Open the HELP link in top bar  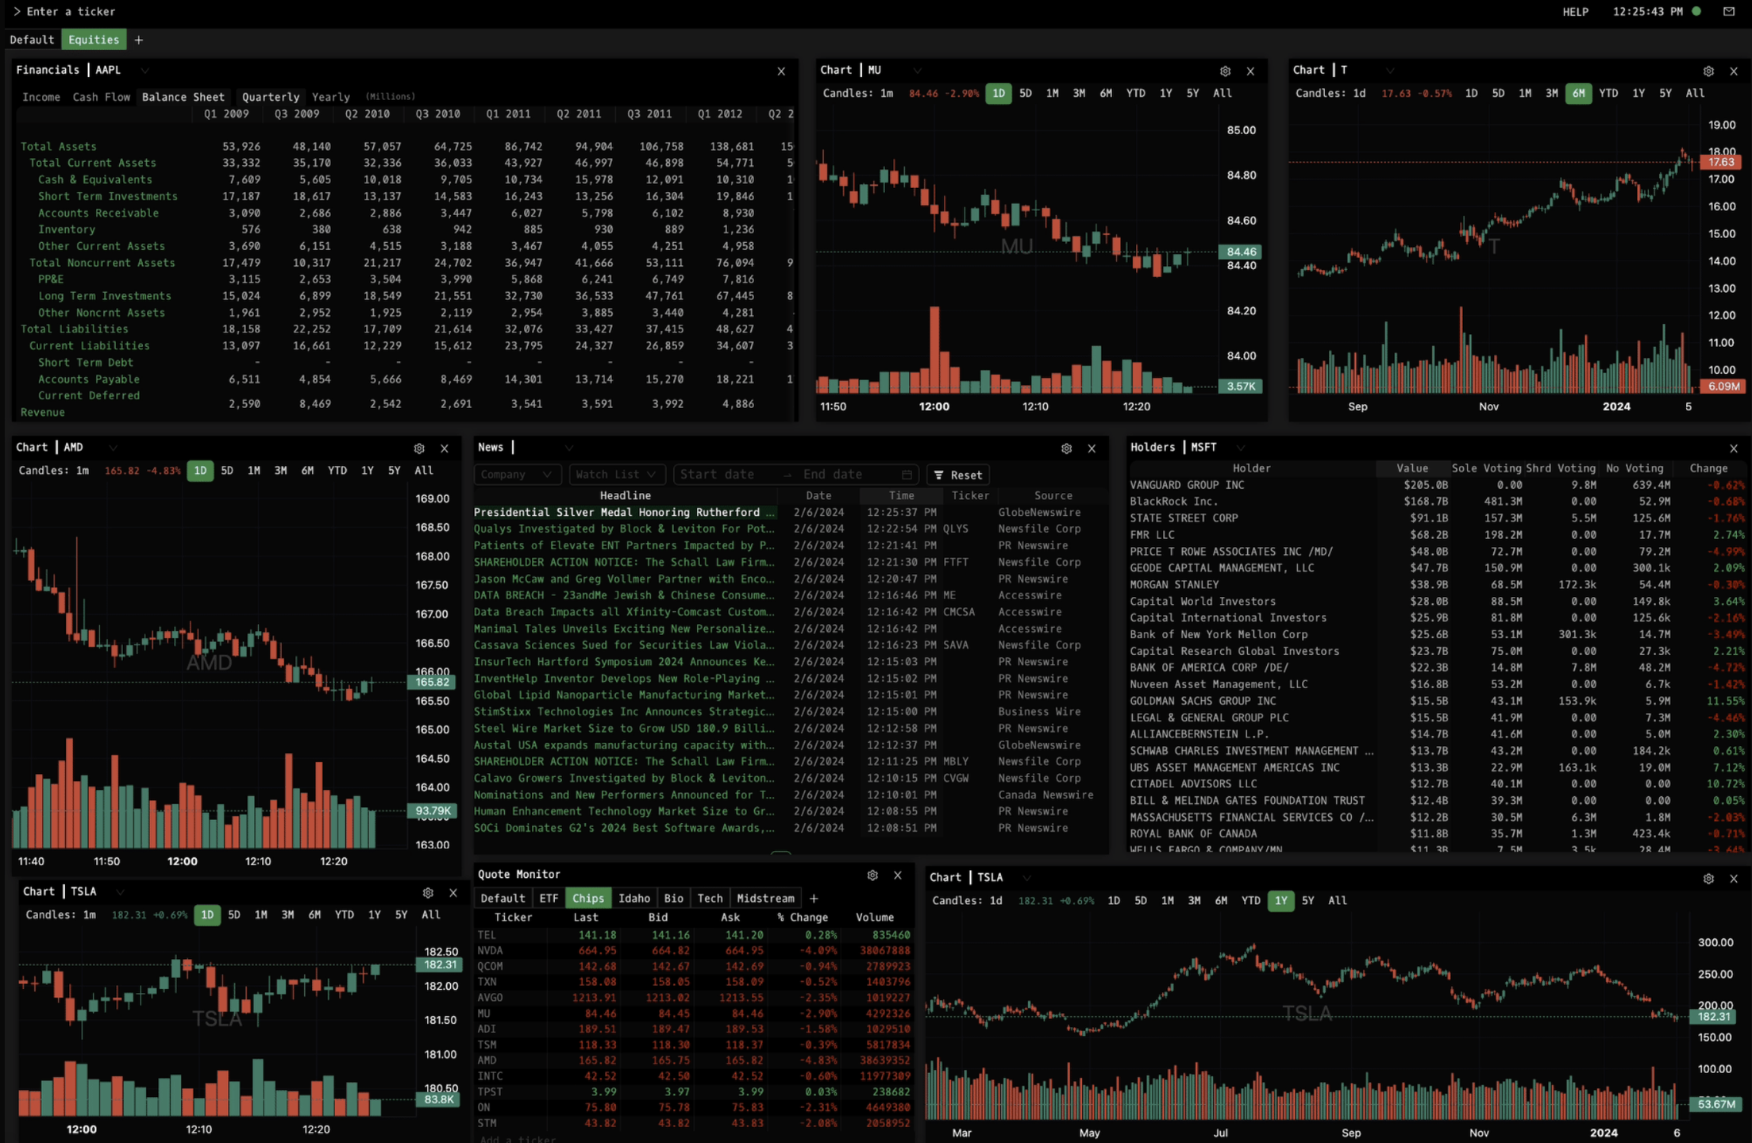point(1575,12)
